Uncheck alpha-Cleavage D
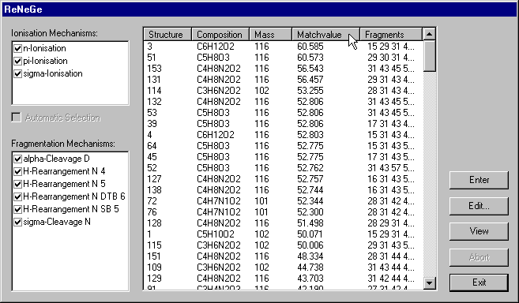The height and width of the screenshot is (303, 519). 18,159
